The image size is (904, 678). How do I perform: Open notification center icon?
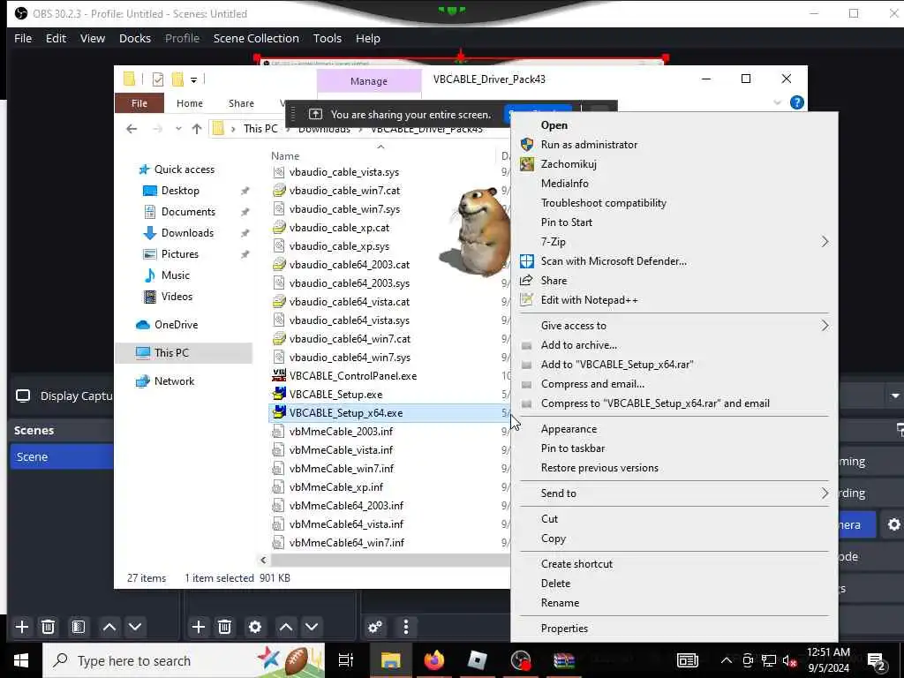click(876, 661)
